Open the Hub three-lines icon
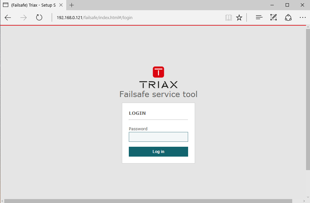The image size is (310, 203). 259,17
